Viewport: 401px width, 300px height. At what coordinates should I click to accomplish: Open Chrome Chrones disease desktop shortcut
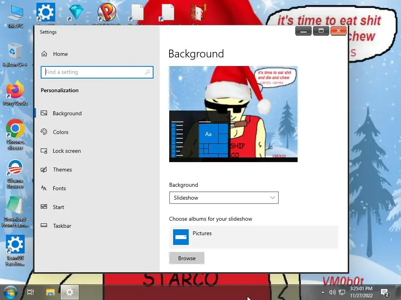tap(15, 134)
